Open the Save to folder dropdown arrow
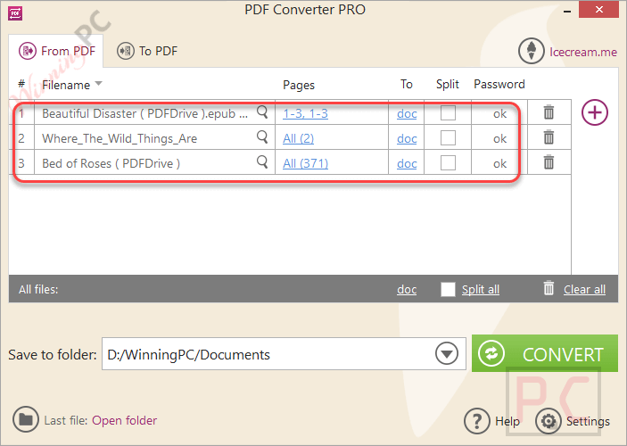 coord(446,353)
